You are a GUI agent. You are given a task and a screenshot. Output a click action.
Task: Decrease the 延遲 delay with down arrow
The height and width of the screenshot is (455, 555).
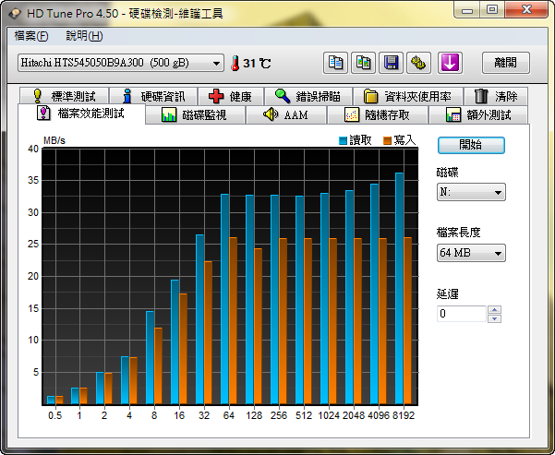click(x=494, y=318)
